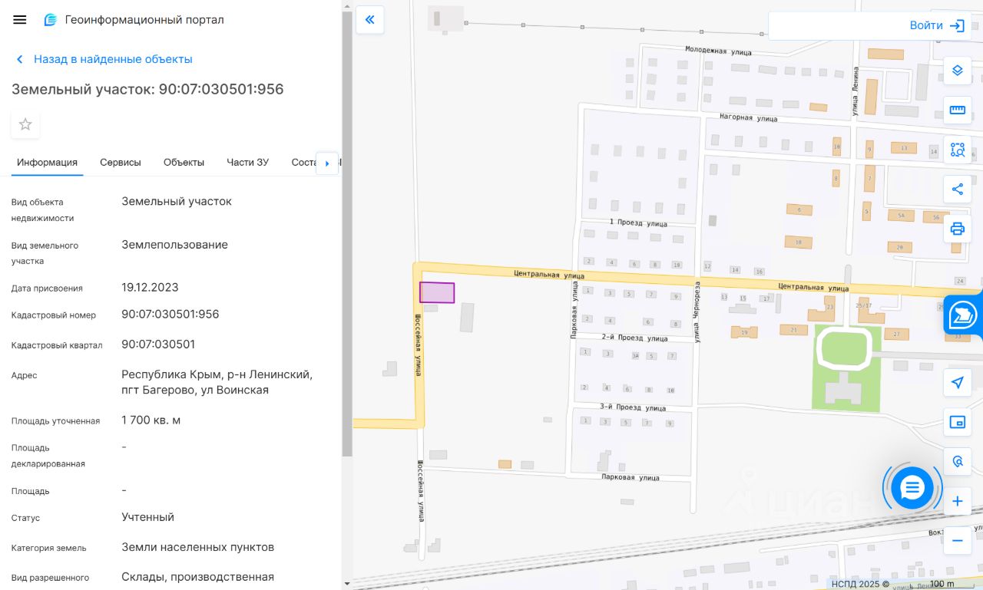Click building number 27 on map
The height and width of the screenshot is (590, 983).
pyautogui.click(x=896, y=335)
